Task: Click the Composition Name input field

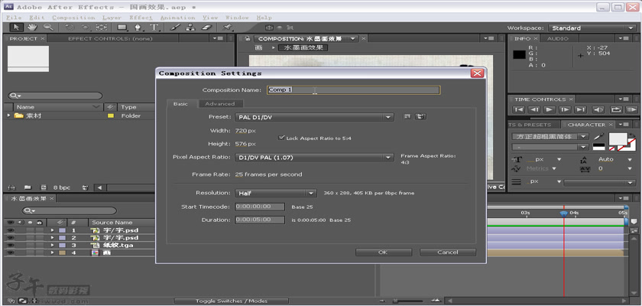Action: [353, 90]
